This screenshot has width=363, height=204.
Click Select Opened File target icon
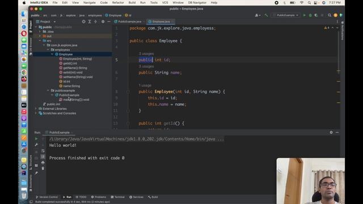(x=83, y=22)
